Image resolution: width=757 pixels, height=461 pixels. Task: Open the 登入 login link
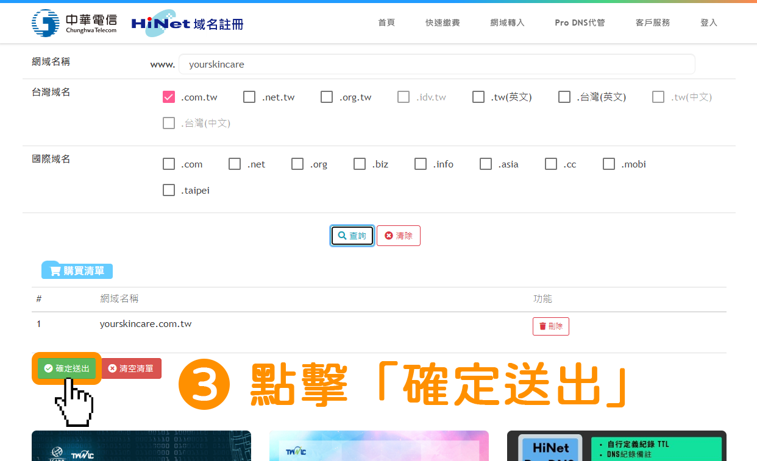click(x=709, y=23)
